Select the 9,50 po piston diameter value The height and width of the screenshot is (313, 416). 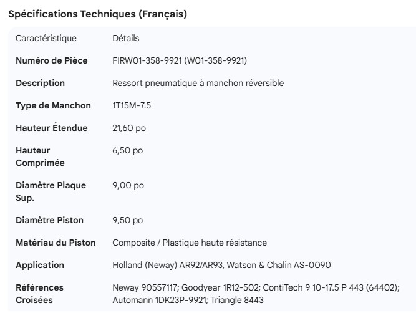coord(127,221)
